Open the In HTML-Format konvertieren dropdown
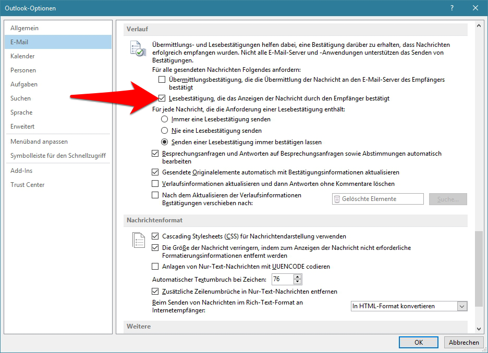Screen dimensions: 488x353 [462, 306]
